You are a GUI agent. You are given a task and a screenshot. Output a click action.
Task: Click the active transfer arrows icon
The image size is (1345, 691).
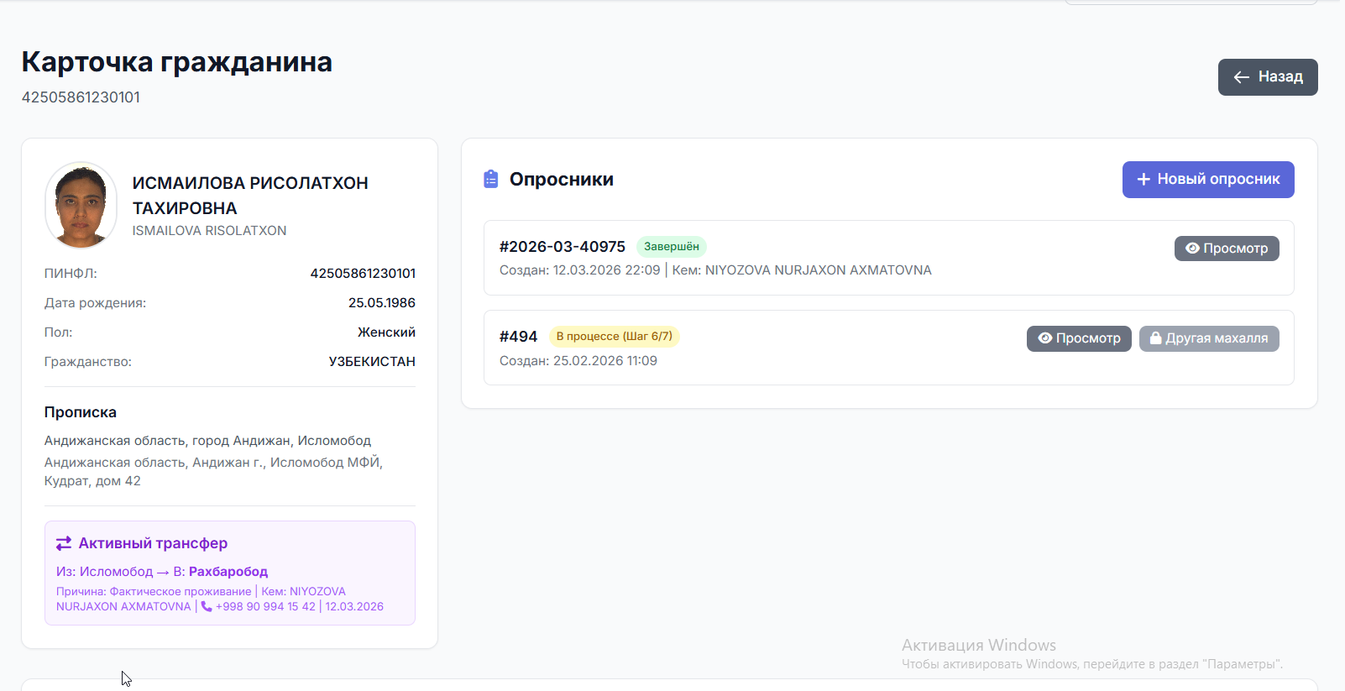click(64, 543)
